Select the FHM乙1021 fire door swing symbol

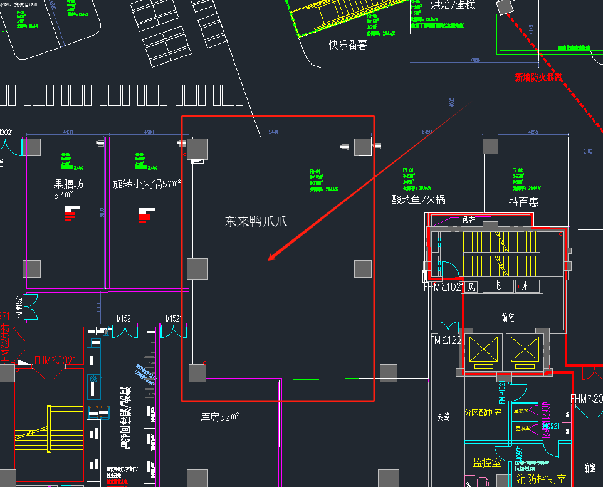pyautogui.click(x=450, y=270)
